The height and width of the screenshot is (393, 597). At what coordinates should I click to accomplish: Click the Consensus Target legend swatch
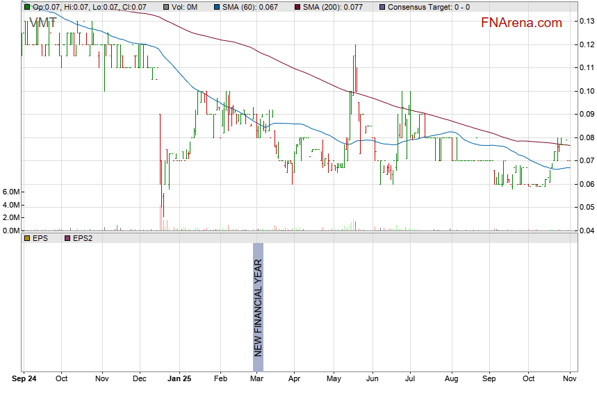[x=382, y=6]
